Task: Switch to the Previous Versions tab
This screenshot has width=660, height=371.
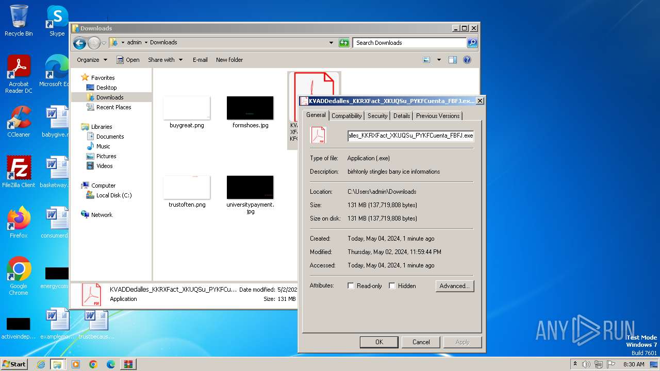Action: point(438,116)
